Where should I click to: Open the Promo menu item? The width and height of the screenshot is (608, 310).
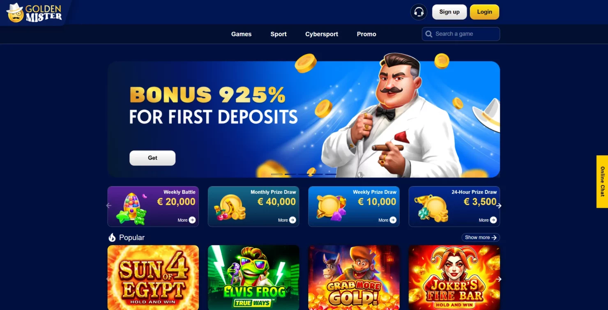(x=366, y=34)
